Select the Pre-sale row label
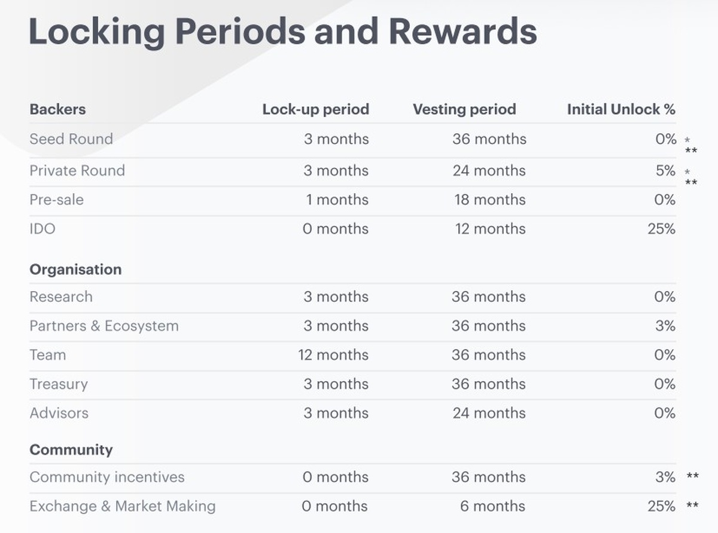The image size is (718, 533). (56, 200)
